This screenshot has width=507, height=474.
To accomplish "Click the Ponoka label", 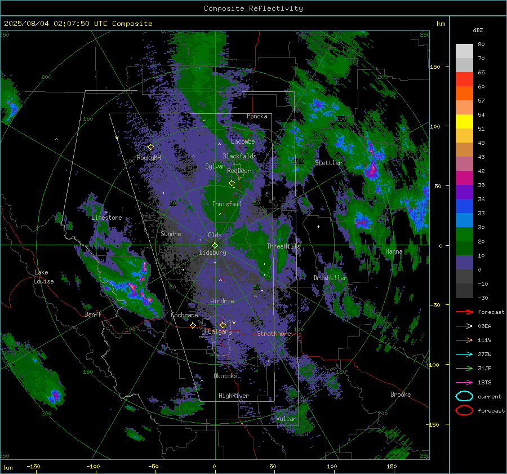I will (257, 116).
